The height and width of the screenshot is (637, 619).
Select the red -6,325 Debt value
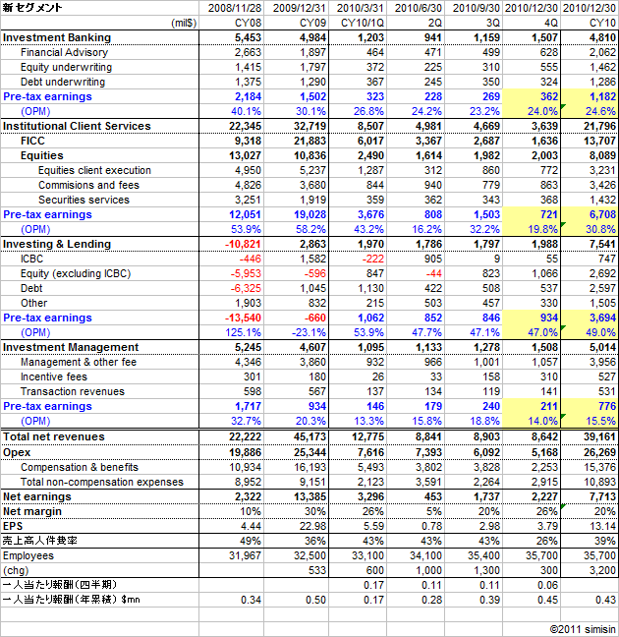tap(246, 288)
